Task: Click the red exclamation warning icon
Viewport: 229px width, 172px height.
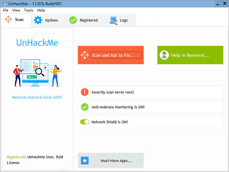Action: coord(85,92)
